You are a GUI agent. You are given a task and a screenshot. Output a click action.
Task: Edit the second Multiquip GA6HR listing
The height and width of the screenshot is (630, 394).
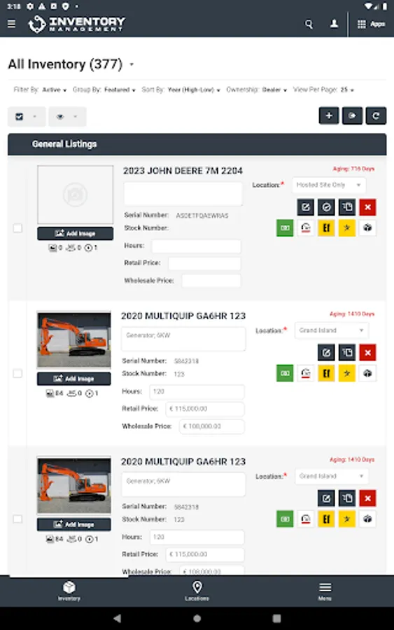click(327, 498)
